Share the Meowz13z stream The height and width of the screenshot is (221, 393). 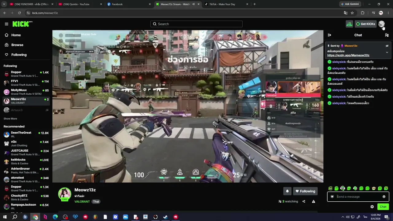click(x=304, y=201)
